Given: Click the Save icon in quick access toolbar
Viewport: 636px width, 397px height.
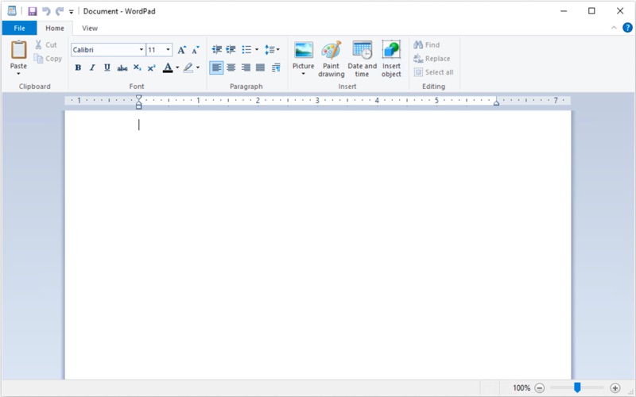Looking at the screenshot, I should tap(33, 11).
